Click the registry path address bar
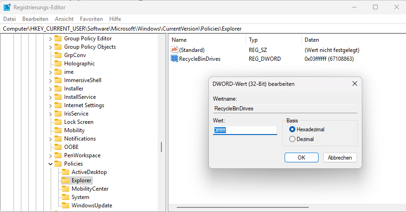 pos(203,29)
